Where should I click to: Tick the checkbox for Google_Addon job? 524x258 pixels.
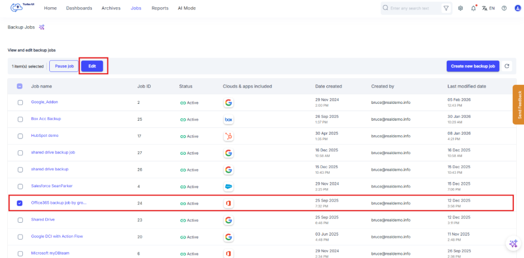tap(20, 103)
